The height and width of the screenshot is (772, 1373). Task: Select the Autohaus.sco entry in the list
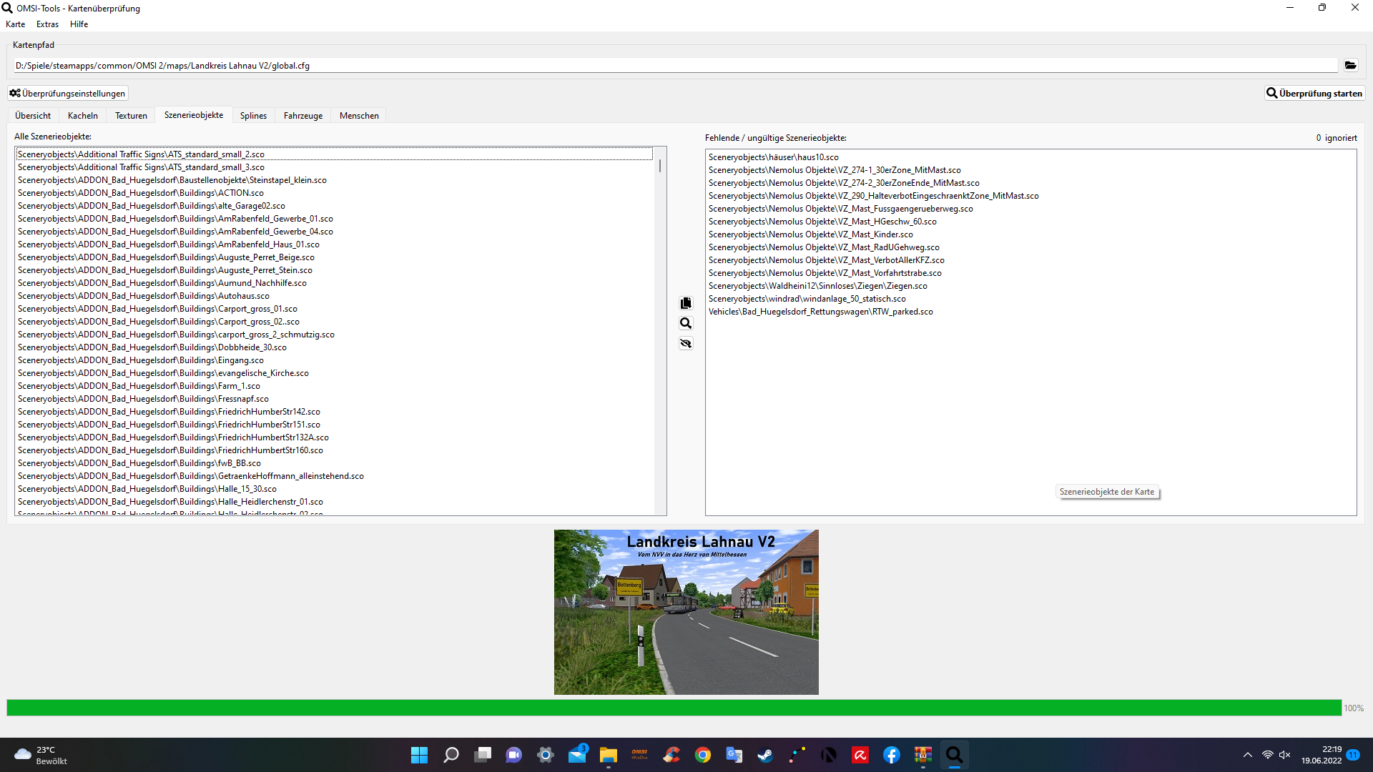(x=143, y=296)
